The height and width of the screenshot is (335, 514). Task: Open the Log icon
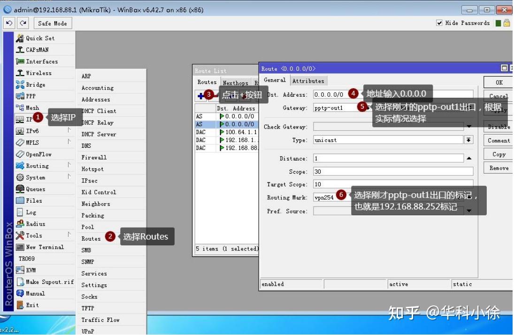pos(20,212)
